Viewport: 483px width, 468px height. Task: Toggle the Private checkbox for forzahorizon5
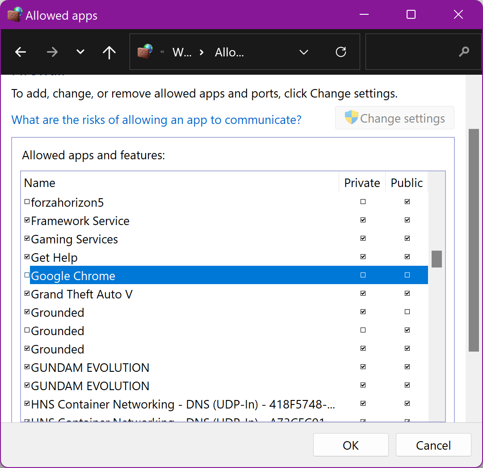363,202
